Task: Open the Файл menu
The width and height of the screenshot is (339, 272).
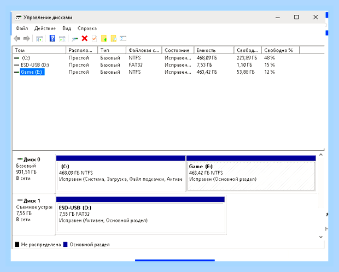Action: pos(22,28)
